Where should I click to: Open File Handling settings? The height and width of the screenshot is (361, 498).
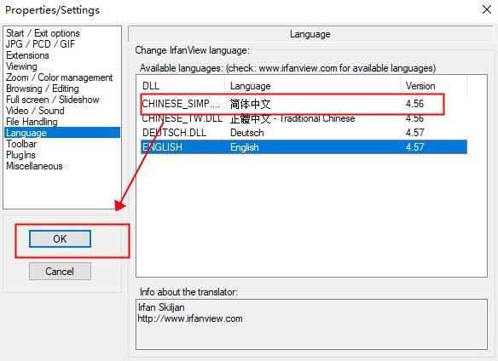[32, 122]
